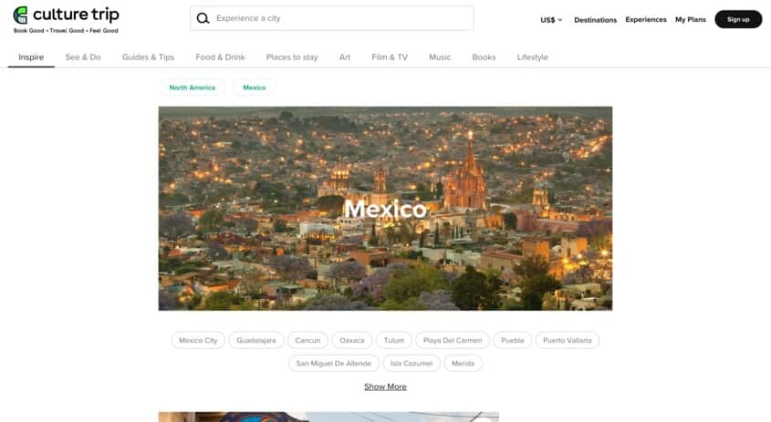This screenshot has height=422, width=771.
Task: Select the Merida chip
Action: 464,363
